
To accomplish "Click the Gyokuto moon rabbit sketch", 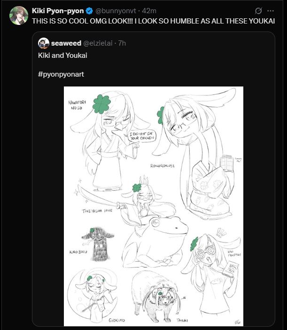I will coord(93,297).
